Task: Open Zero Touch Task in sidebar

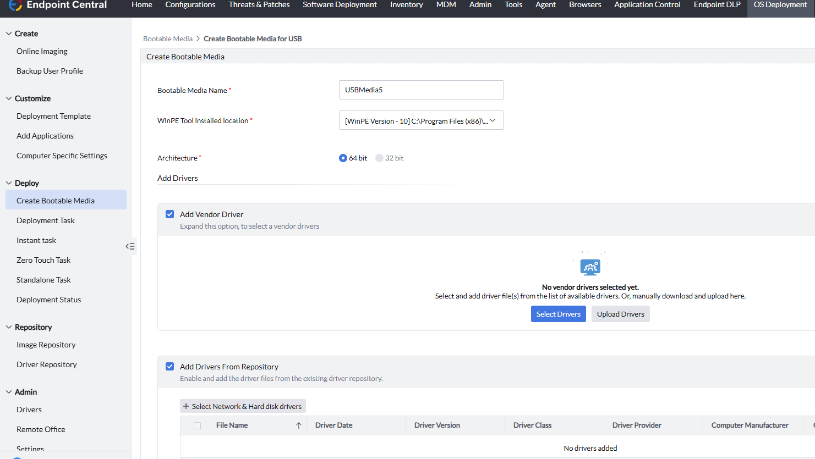Action: tap(43, 260)
